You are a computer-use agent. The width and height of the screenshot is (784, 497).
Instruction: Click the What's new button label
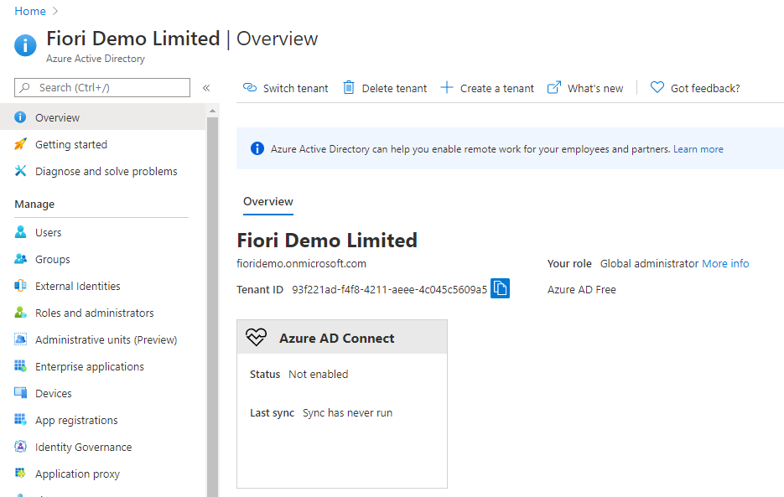(595, 88)
